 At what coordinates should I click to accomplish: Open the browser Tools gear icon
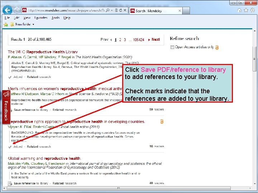click(253, 10)
